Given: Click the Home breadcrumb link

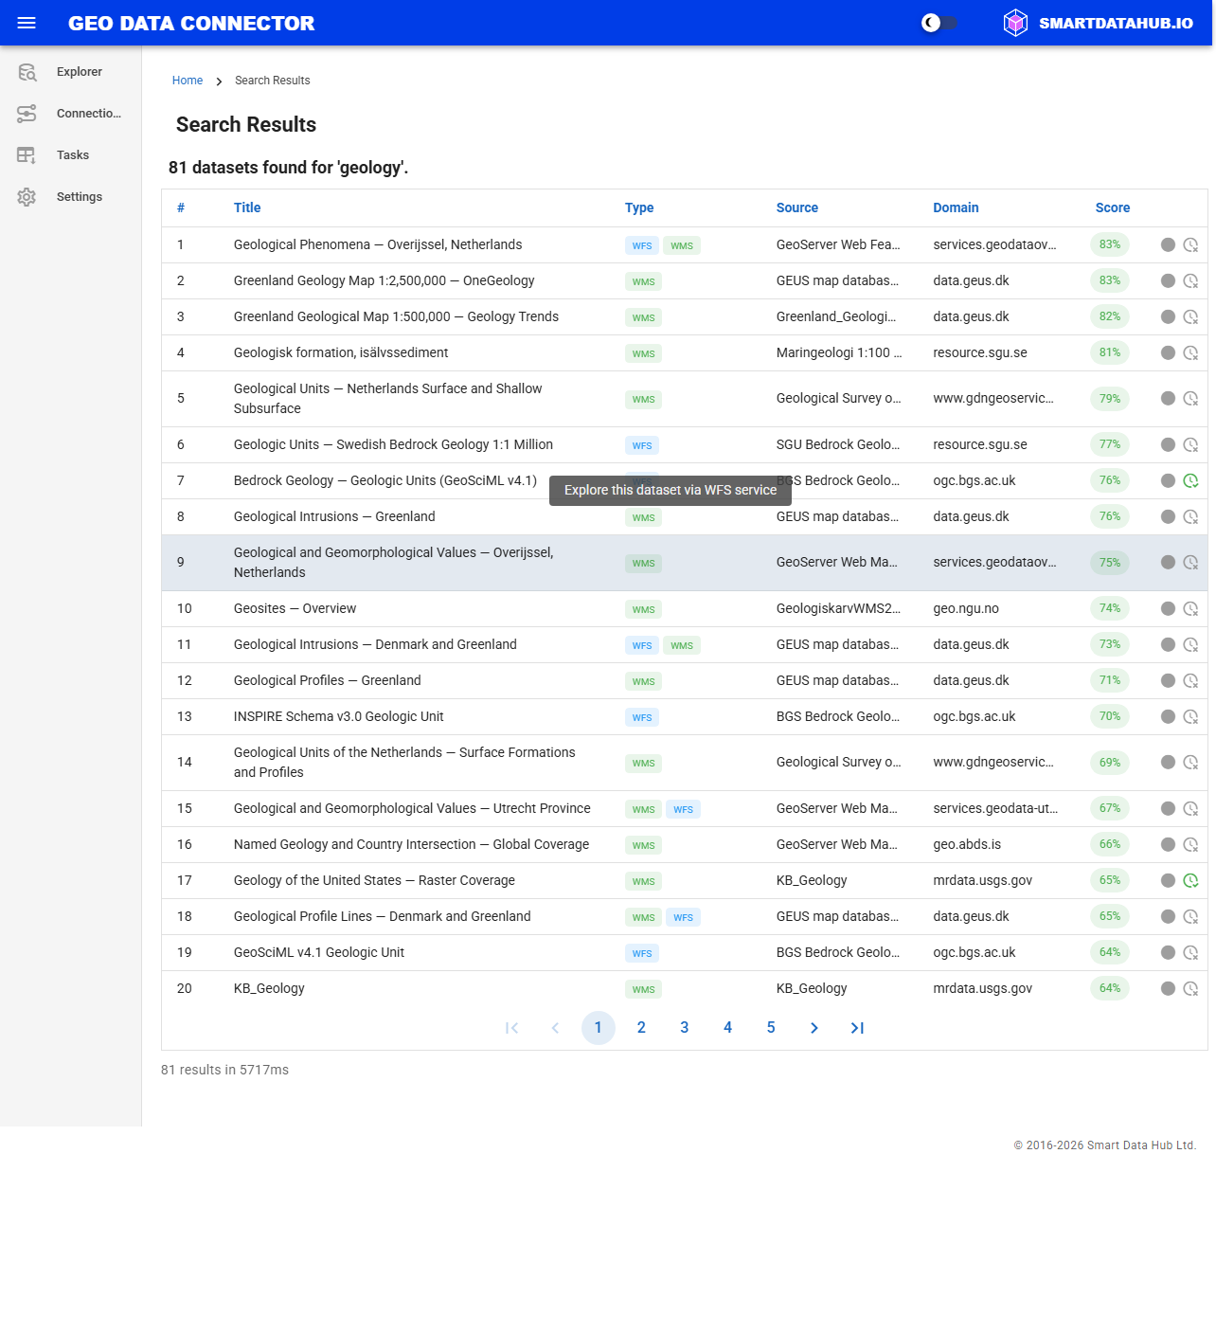Looking at the screenshot, I should (188, 81).
